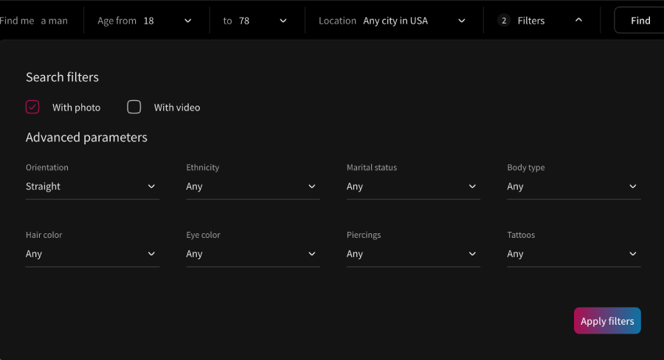664x360 pixels.
Task: Open the Hair color dropdown
Action: (92, 254)
